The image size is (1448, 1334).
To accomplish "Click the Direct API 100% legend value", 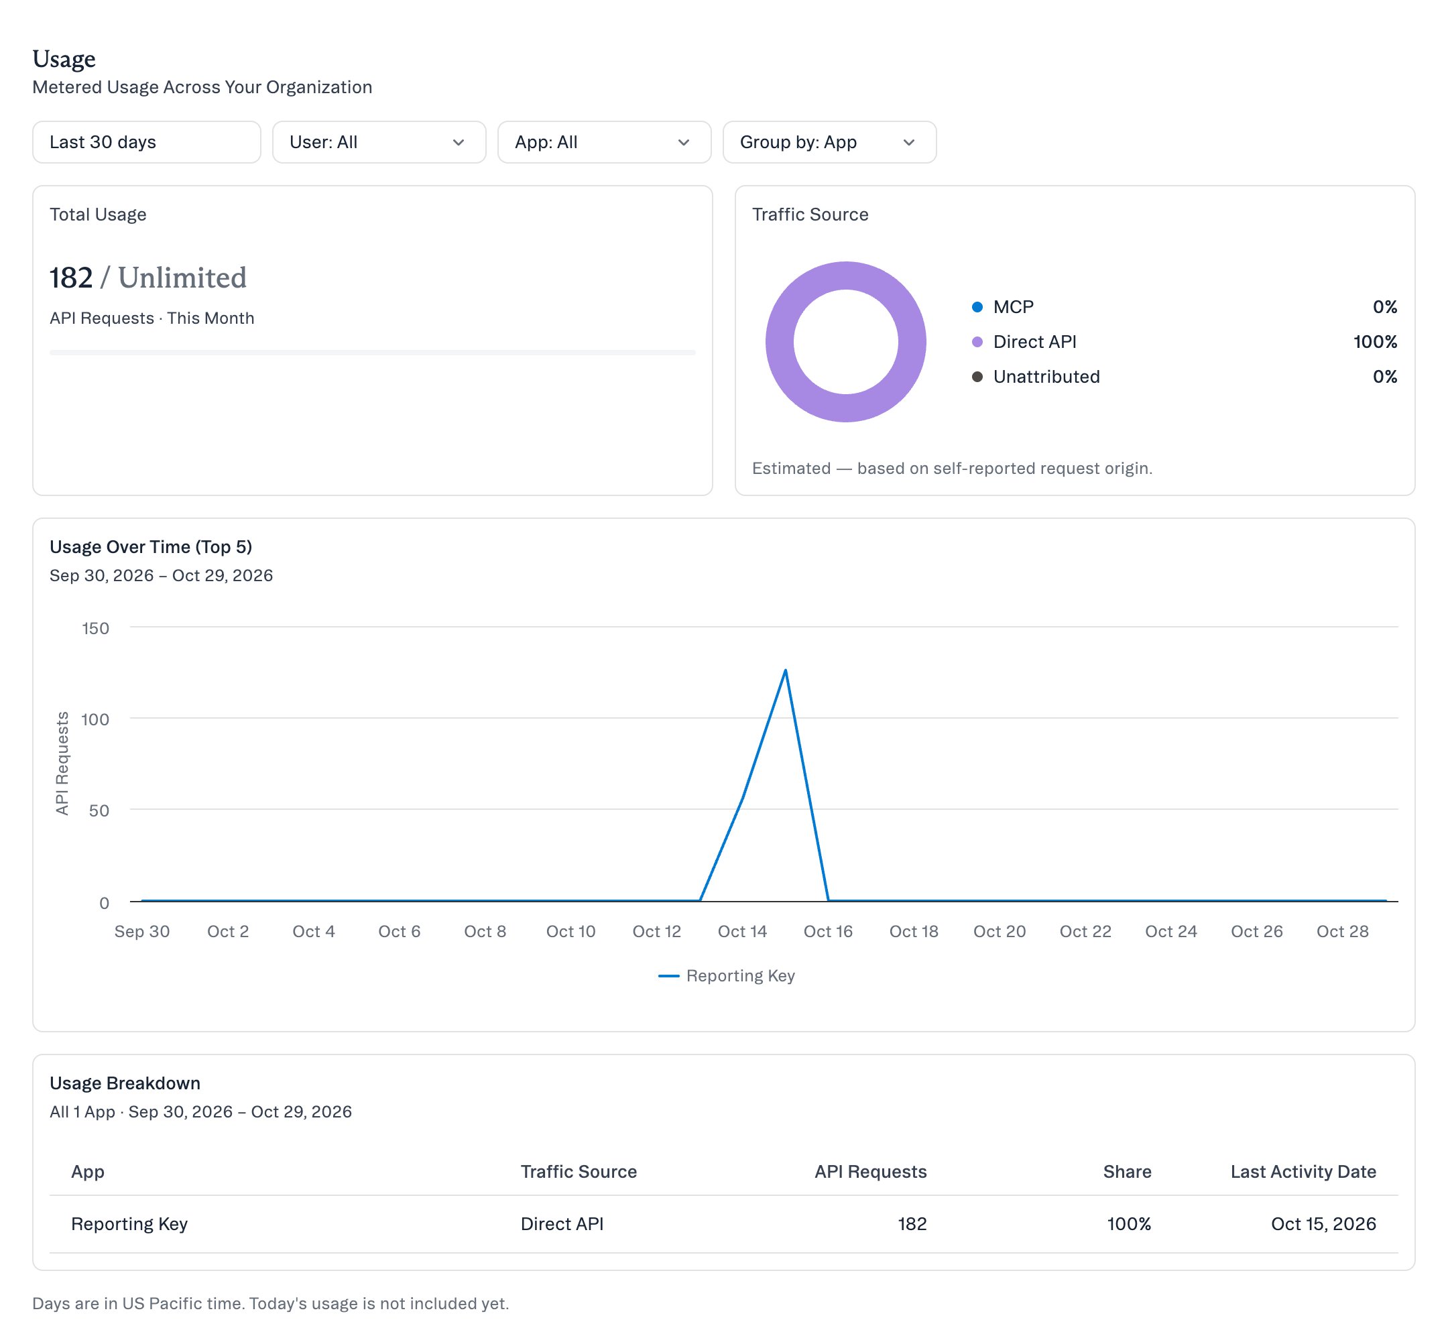I will (1375, 341).
